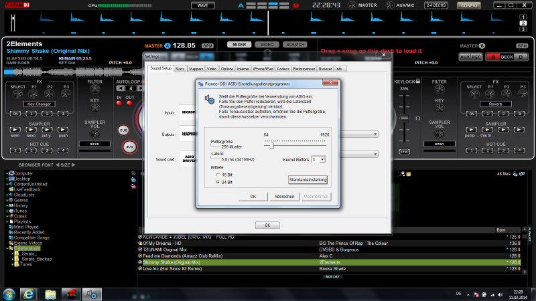Image resolution: width=536 pixels, height=301 pixels.
Task: Click the play/pause button on deck A
Action: (x=130, y=146)
